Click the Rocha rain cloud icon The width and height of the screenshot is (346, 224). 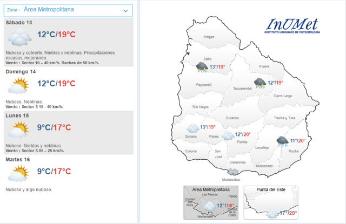(x=282, y=141)
